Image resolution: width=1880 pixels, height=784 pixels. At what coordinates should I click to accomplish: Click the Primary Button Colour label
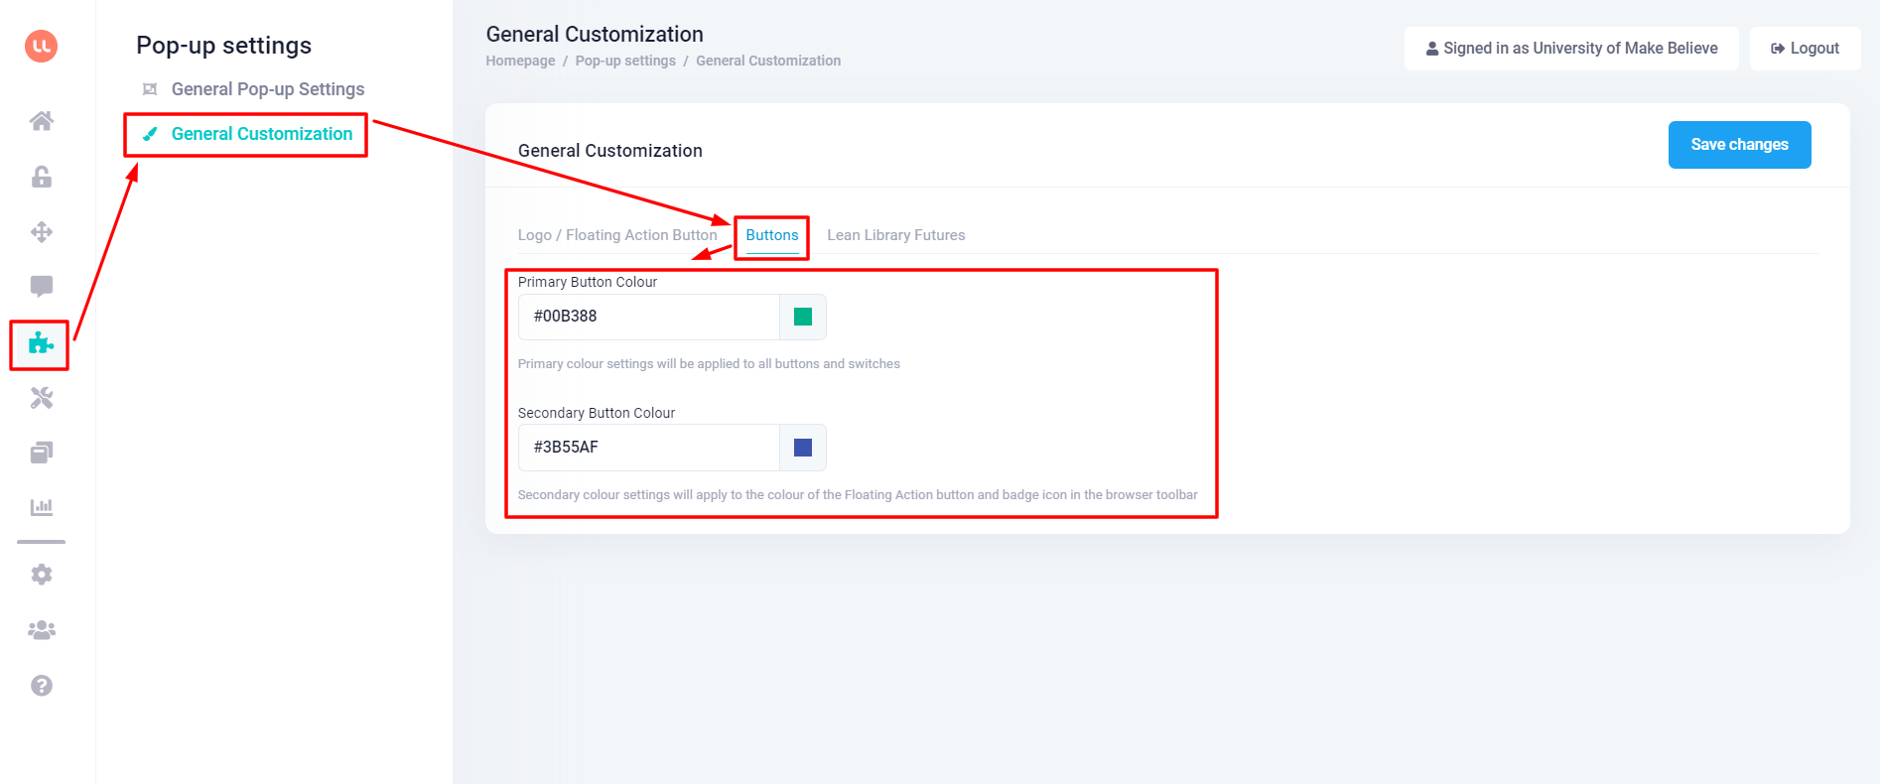click(588, 283)
